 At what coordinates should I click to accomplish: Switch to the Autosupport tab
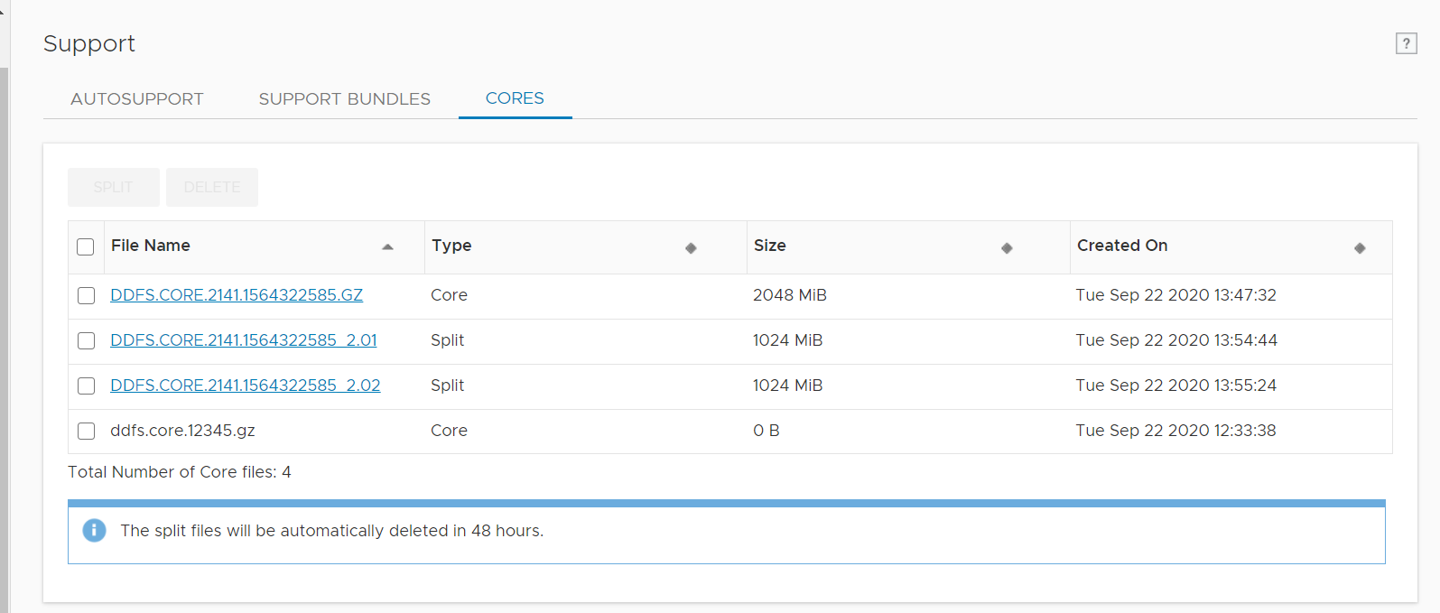[137, 99]
